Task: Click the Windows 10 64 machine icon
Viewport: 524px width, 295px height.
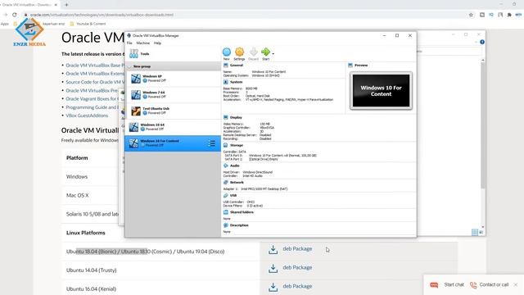Action: pyautogui.click(x=133, y=127)
